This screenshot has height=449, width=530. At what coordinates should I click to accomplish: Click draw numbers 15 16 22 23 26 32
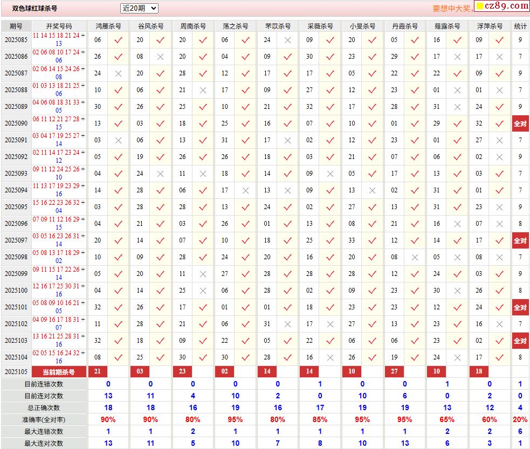(56, 202)
